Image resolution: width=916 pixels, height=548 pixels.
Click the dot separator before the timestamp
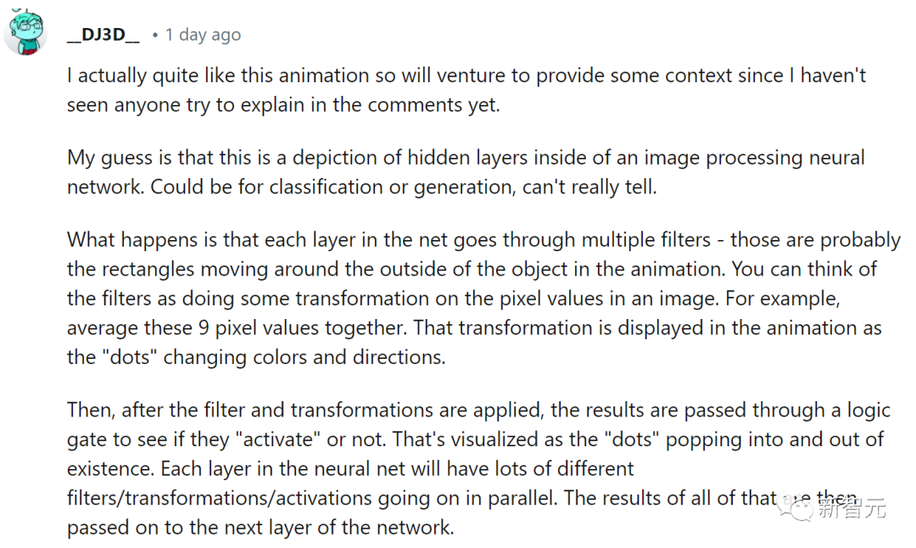click(x=155, y=36)
